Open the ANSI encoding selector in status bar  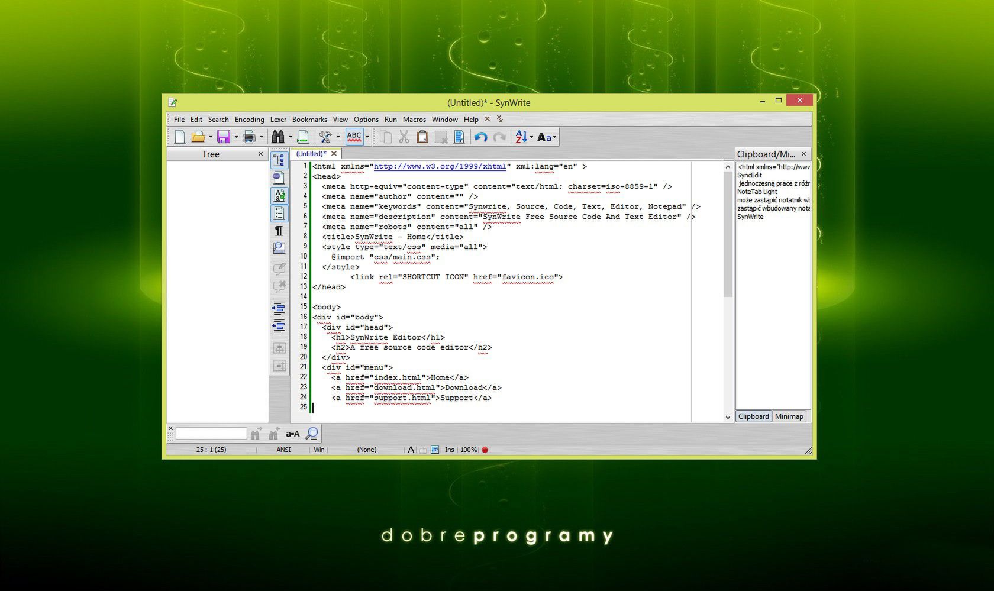(x=283, y=450)
